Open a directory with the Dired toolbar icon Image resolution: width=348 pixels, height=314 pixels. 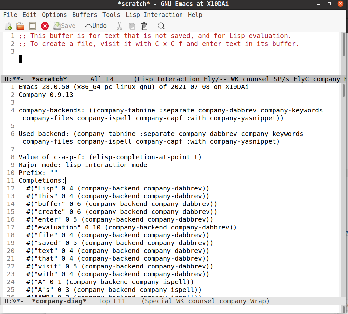[32, 26]
